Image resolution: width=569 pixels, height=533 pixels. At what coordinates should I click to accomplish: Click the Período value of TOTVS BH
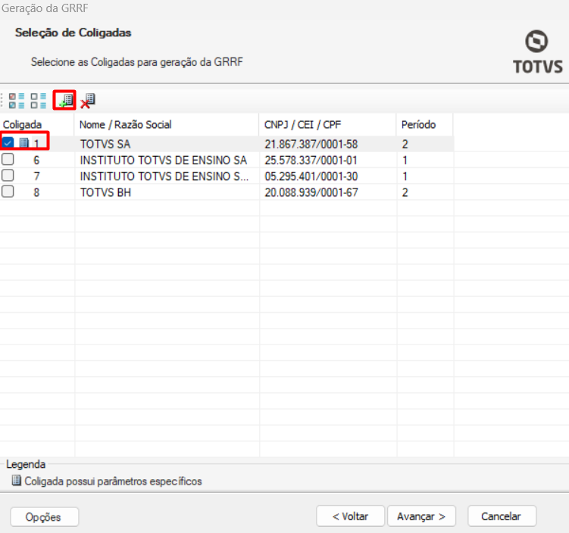405,192
